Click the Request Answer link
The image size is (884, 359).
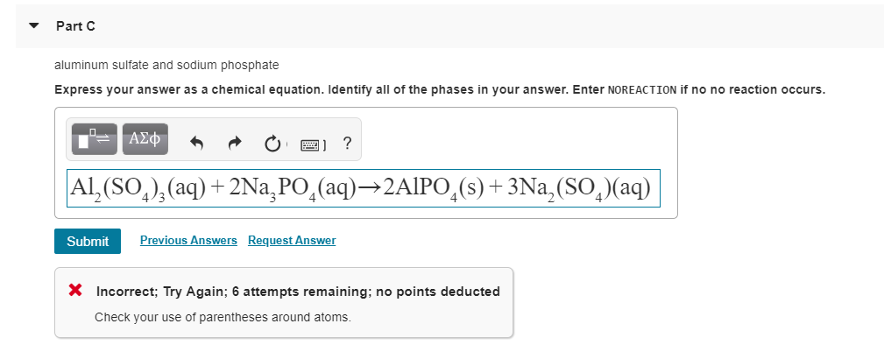pyautogui.click(x=292, y=241)
